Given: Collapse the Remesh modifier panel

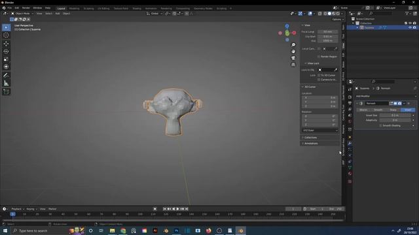Looking at the screenshot, I should [x=357, y=103].
